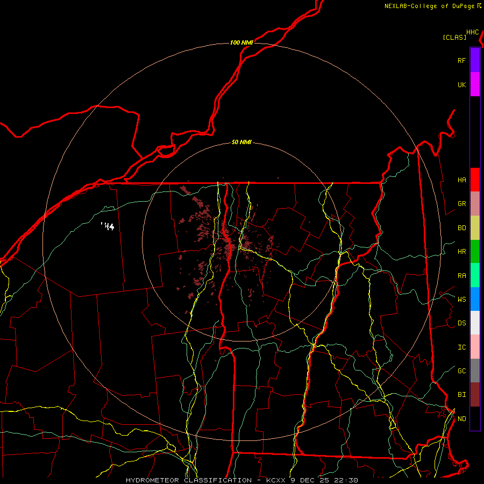Select the GR legend color block
Screen dimensions: 484x484
click(x=475, y=204)
